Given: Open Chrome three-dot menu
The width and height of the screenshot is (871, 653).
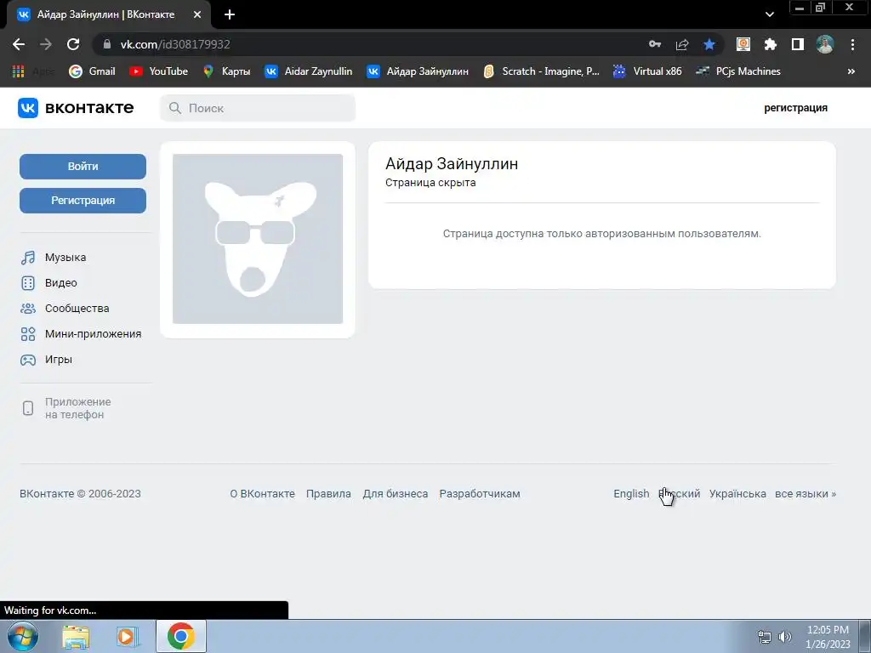Looking at the screenshot, I should [852, 44].
